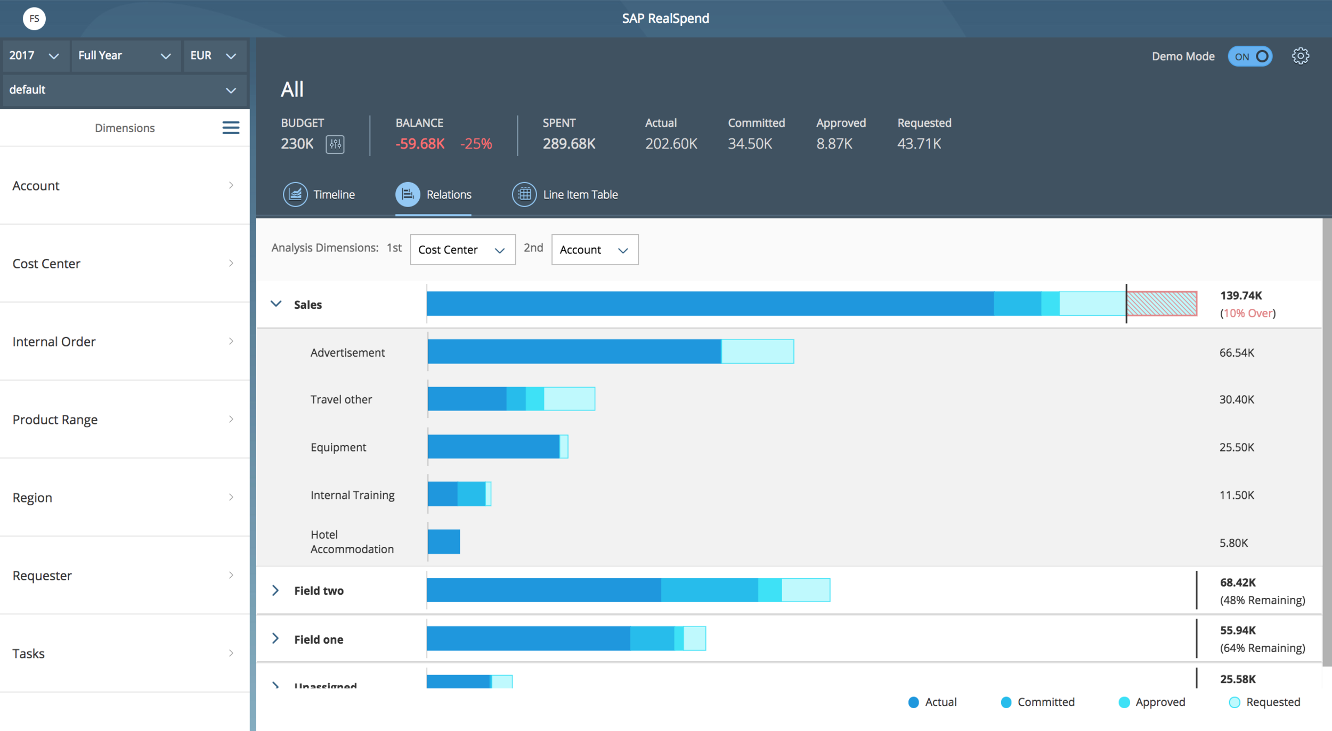This screenshot has width=1332, height=731.
Task: Click the Travel other bar
Action: 511,399
